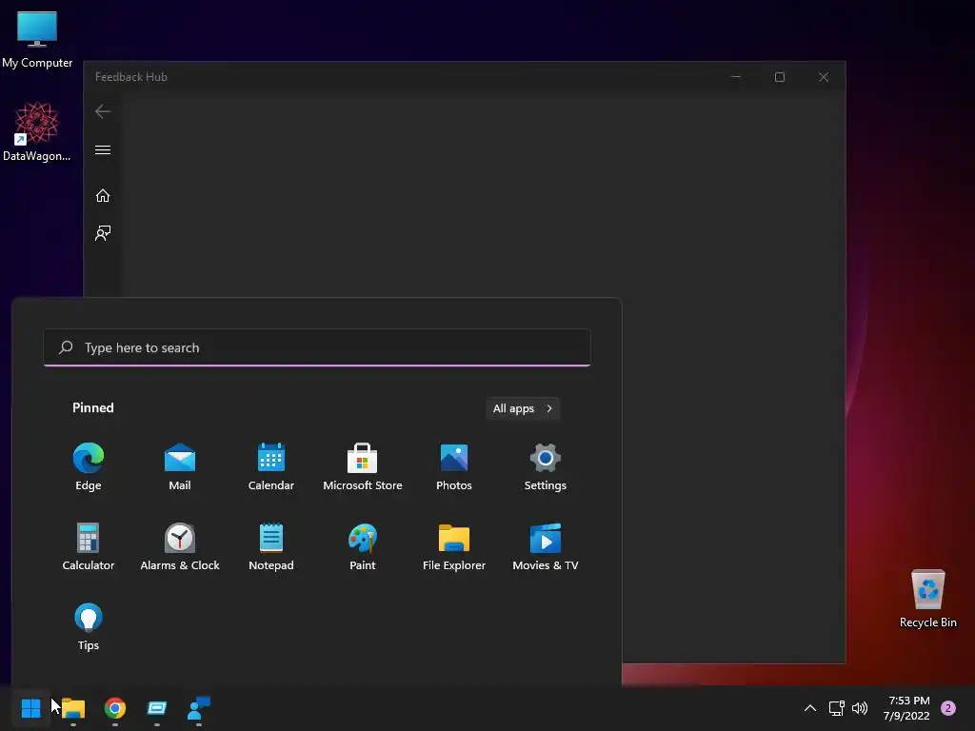Open the Feedback section in Feedback Hub
The width and height of the screenshot is (975, 731).
(x=103, y=233)
